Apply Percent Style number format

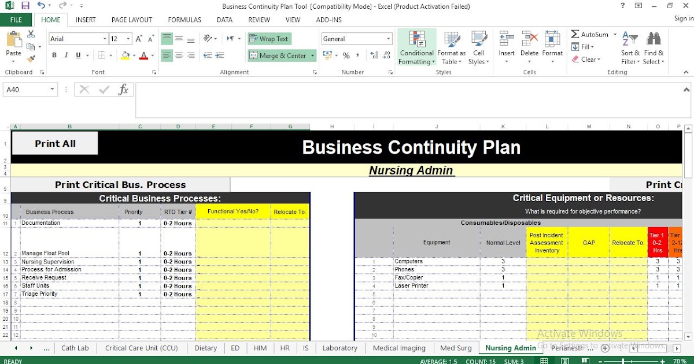point(346,55)
